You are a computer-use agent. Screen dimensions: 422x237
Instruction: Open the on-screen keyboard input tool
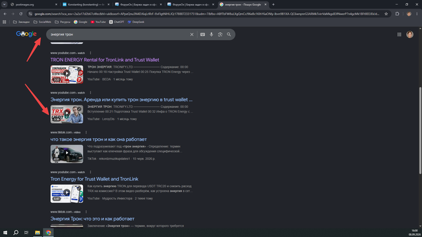tap(202, 34)
